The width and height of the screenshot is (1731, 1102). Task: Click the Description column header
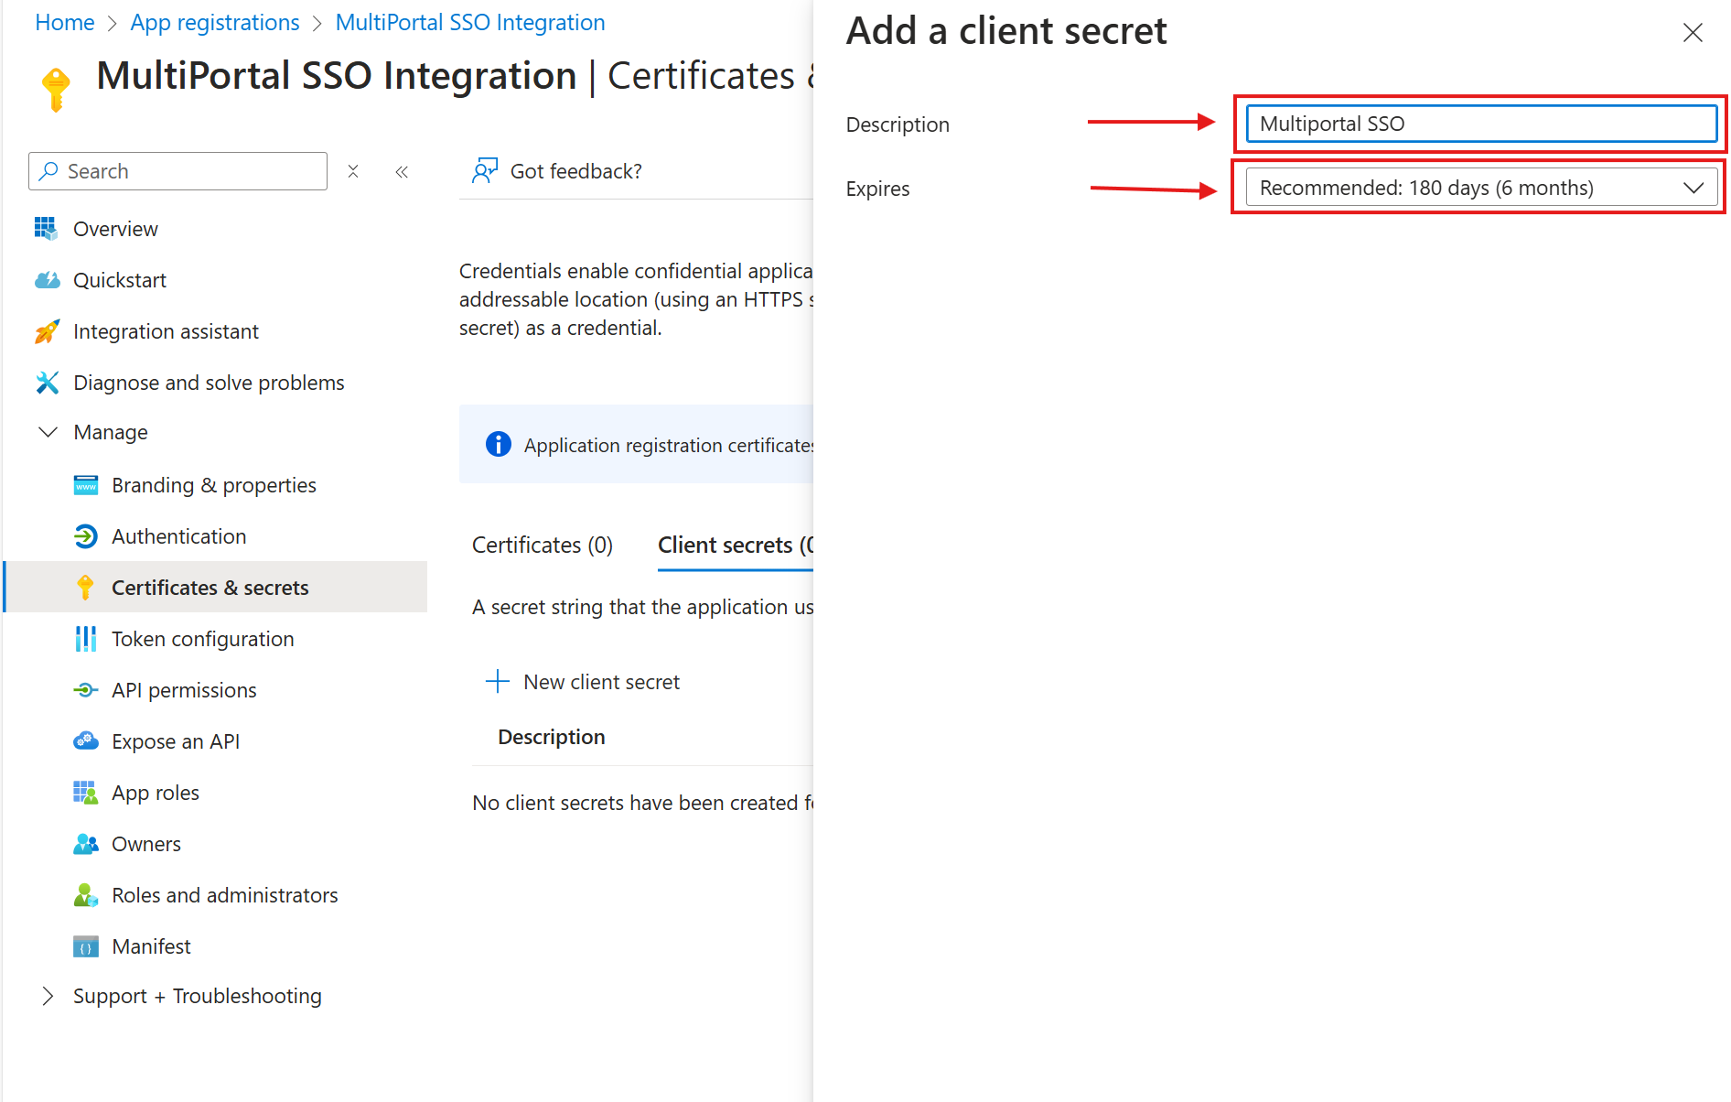point(552,737)
